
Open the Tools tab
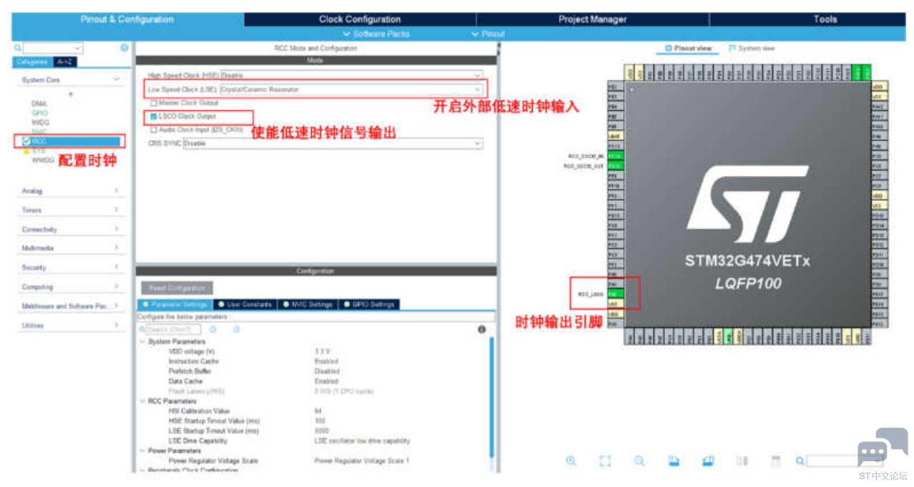[x=825, y=19]
